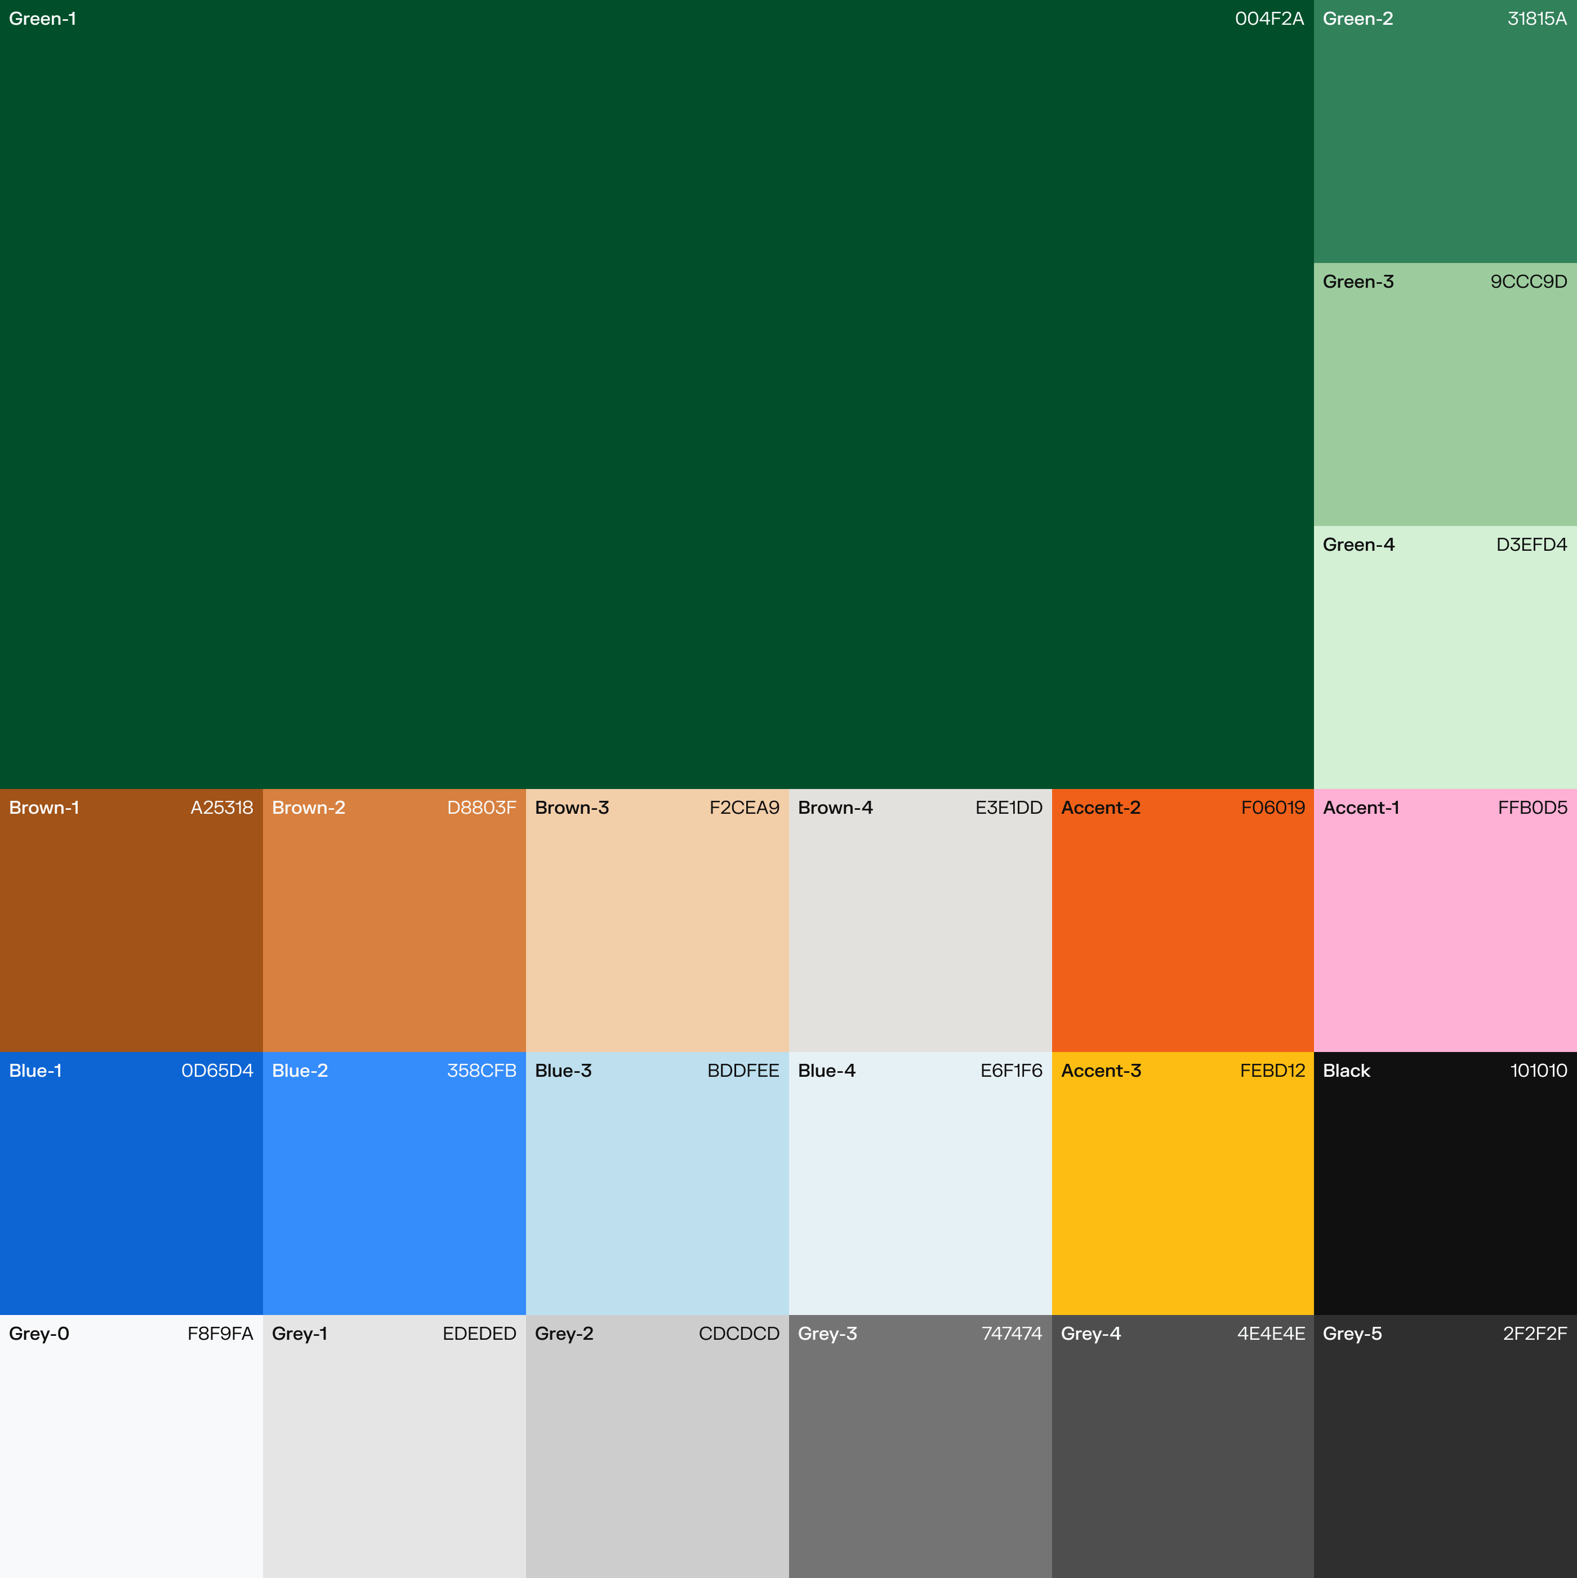Click the Brown-2 color block
This screenshot has height=1578, width=1577.
[394, 920]
